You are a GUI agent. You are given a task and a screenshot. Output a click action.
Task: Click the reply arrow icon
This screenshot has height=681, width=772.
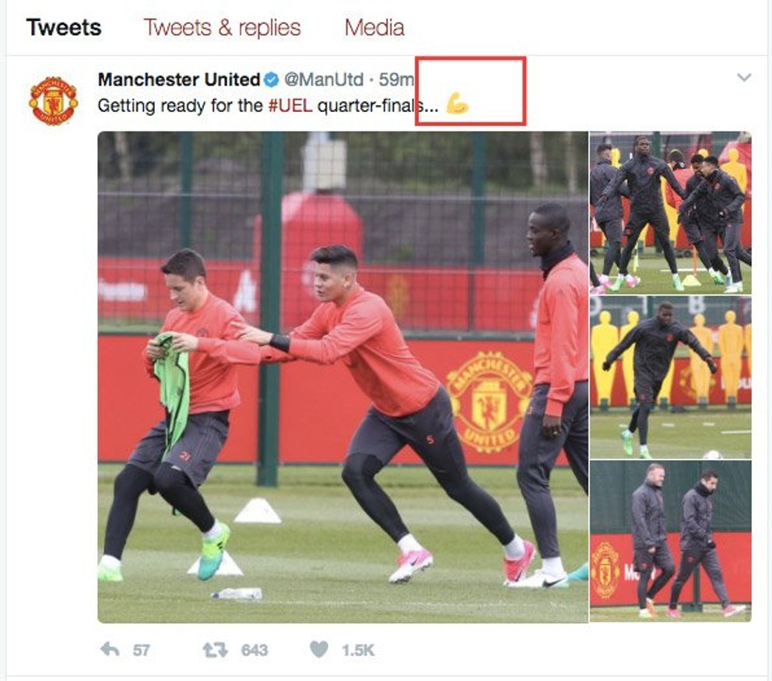(110, 650)
